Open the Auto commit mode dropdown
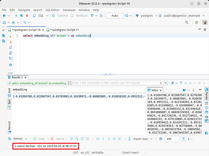 tap(115, 16)
